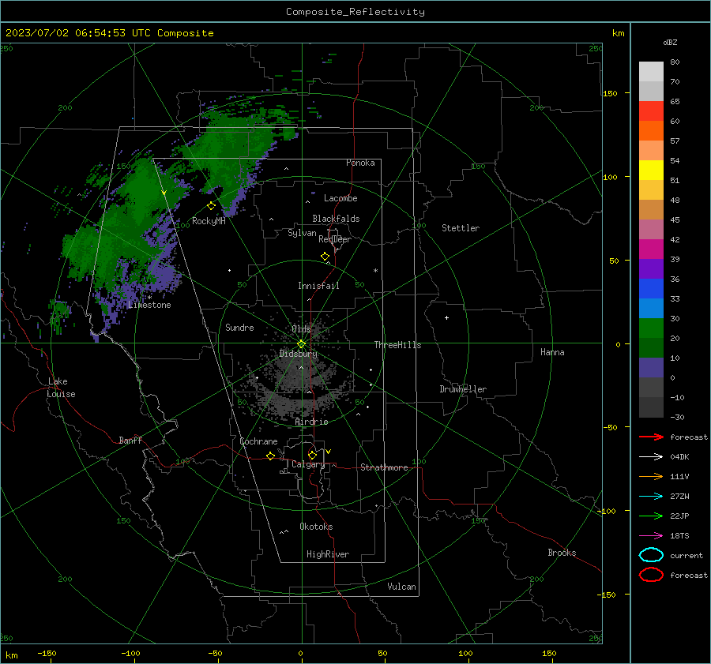
Task: Click the Innisfail city label
Action: pos(318,286)
